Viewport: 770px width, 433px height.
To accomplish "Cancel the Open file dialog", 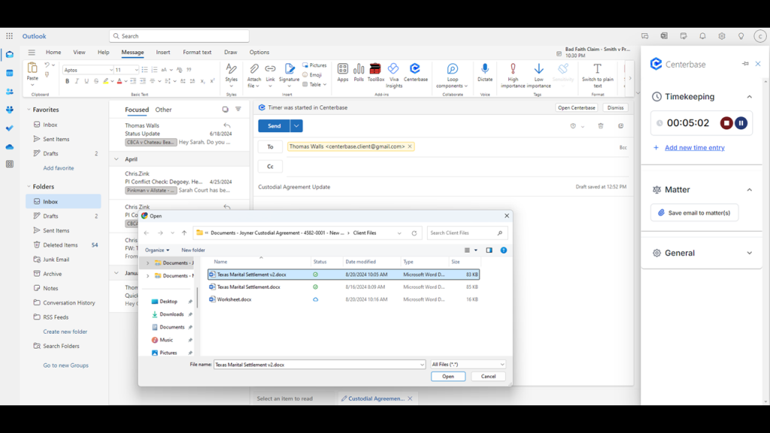I will (488, 377).
